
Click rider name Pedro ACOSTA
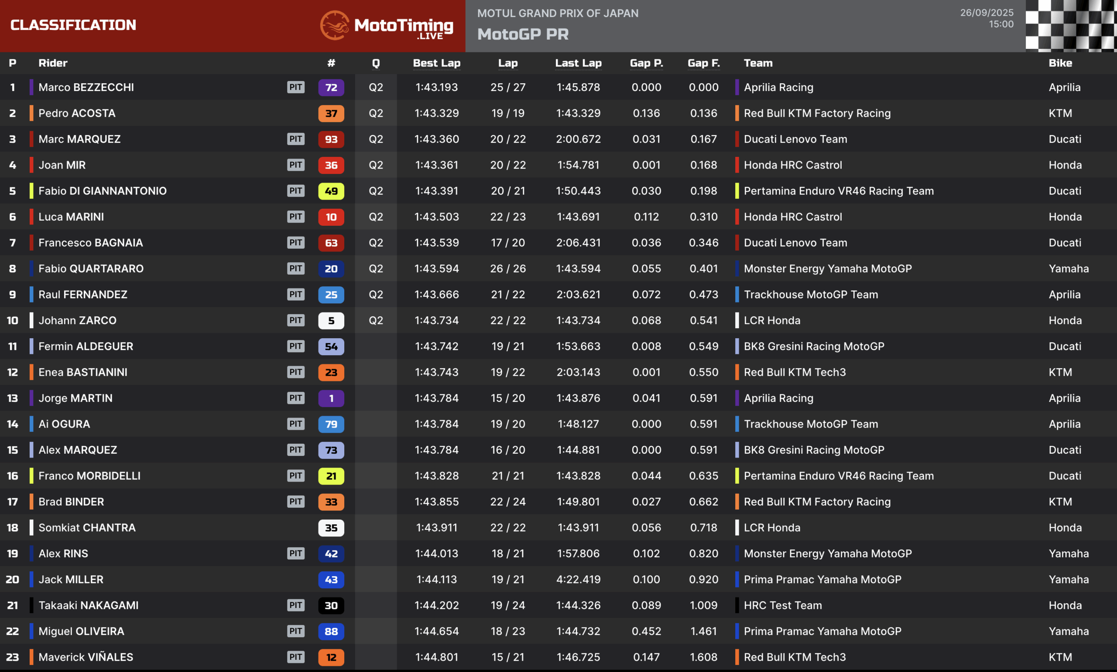[x=77, y=113]
